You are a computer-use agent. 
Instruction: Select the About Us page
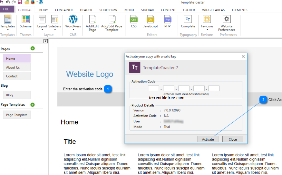click(17, 67)
